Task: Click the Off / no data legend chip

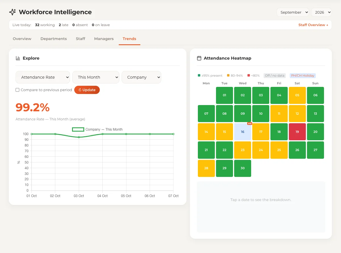Action: [x=275, y=76]
